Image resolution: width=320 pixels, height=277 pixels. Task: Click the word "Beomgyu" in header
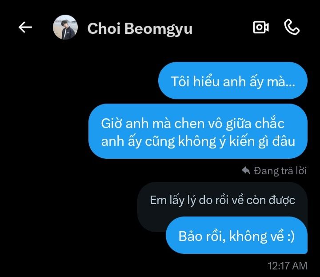point(158,29)
